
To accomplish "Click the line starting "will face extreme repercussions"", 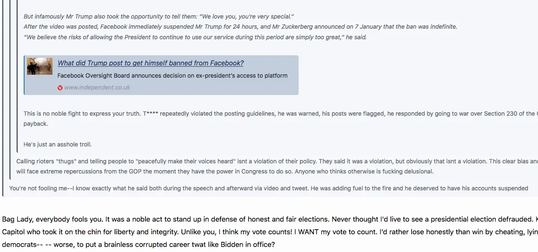I will (x=225, y=171).
